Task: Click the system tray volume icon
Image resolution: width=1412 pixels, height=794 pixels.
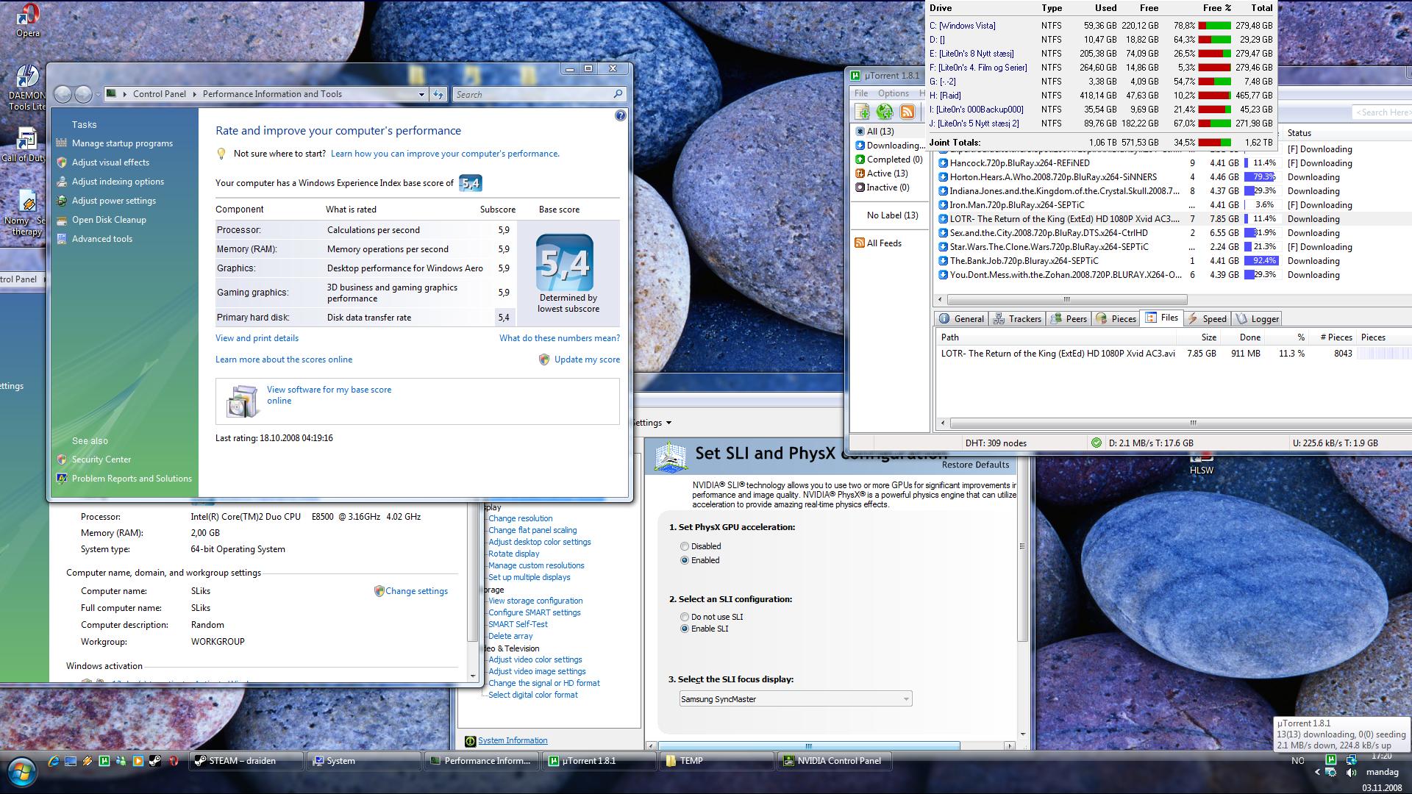Action: (1351, 773)
